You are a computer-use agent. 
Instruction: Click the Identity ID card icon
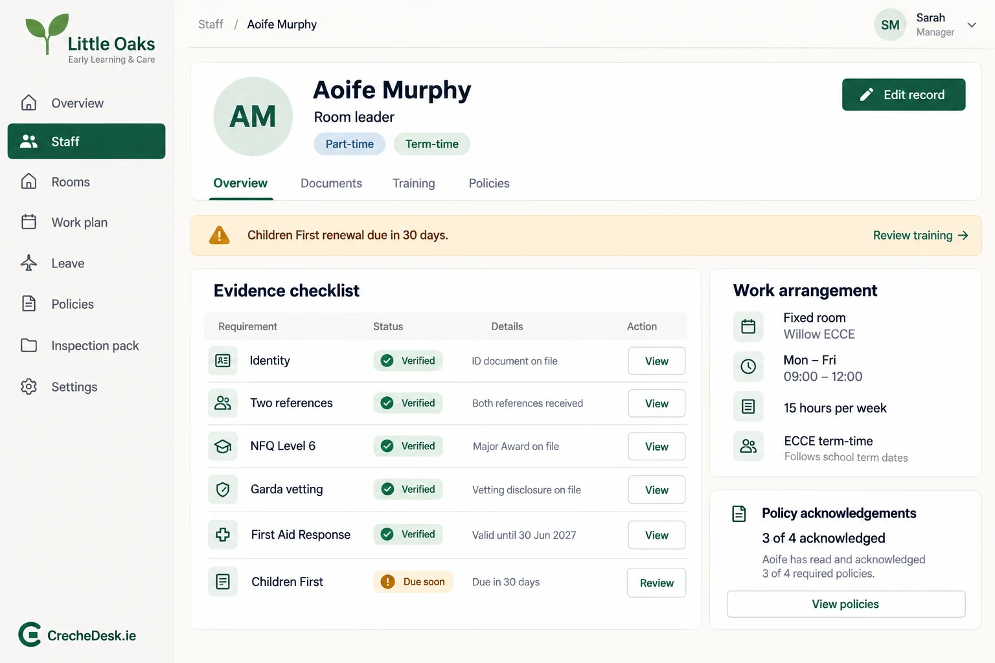pos(223,361)
